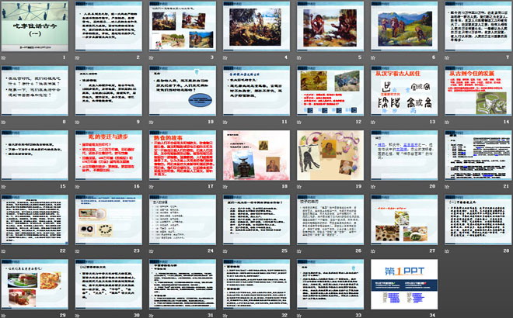Select slide 25 thumbnail
Image resolution: width=513 pixels, height=318 pixels.
pos(256,219)
